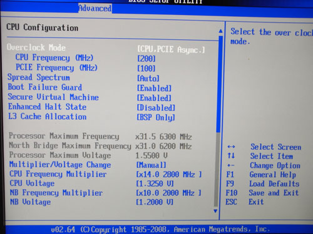The width and height of the screenshot is (313, 234).
Task: Click the Processor Maximum Frequency label
Action: 64,136
